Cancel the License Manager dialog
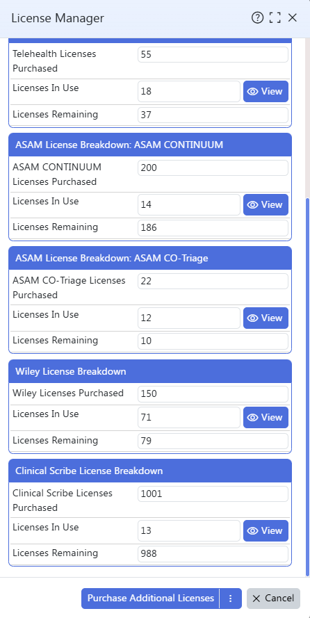 coord(273,599)
